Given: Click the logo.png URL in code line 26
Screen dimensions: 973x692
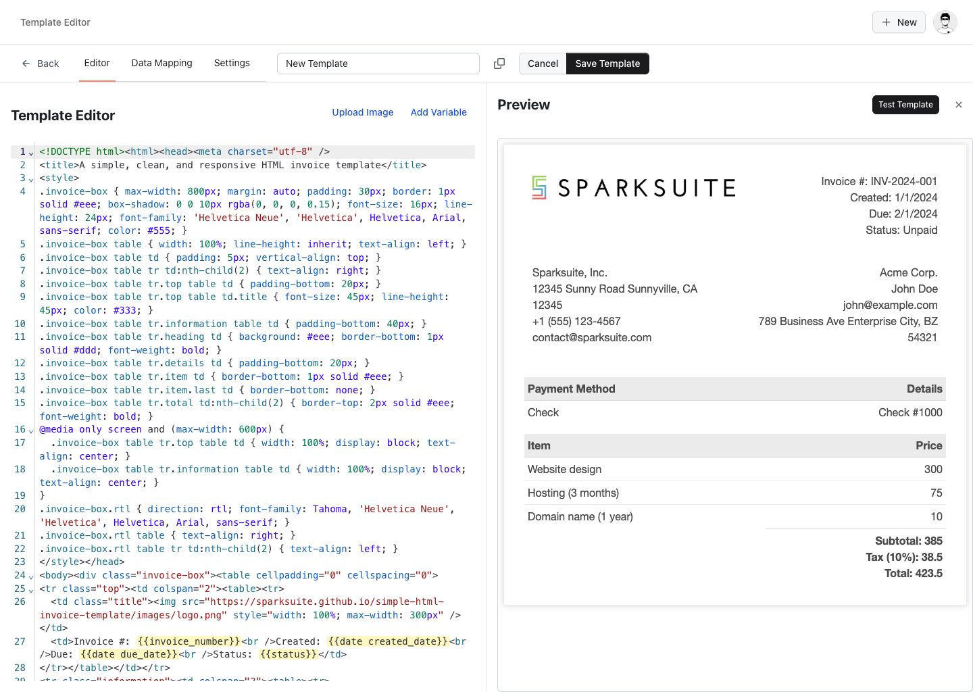Looking at the screenshot, I should click(242, 608).
